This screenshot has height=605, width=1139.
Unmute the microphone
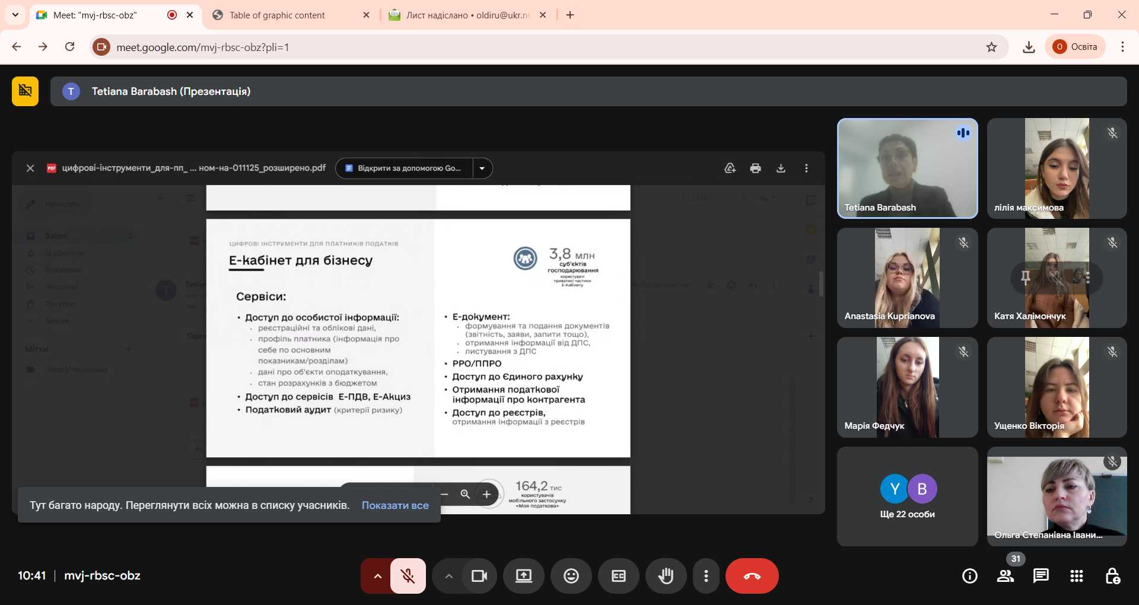coord(408,576)
